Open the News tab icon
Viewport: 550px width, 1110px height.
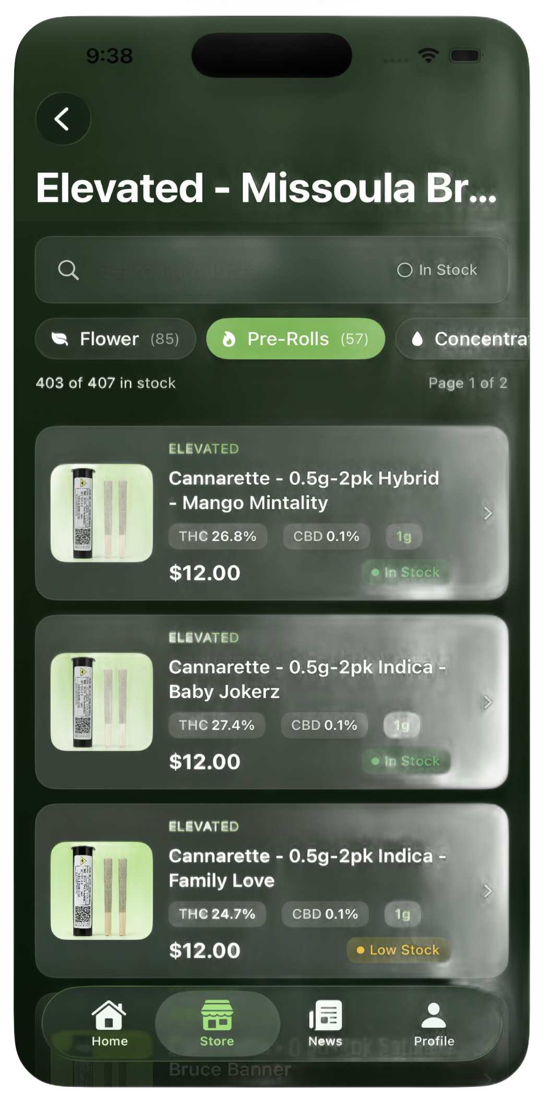(x=325, y=1015)
